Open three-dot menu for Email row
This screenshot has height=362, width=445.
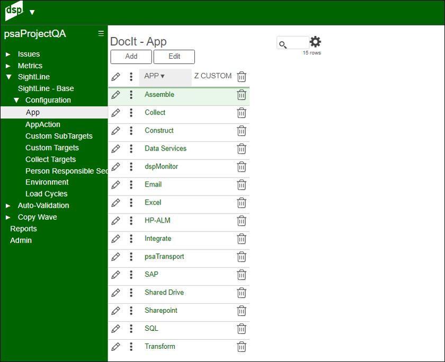(x=131, y=184)
